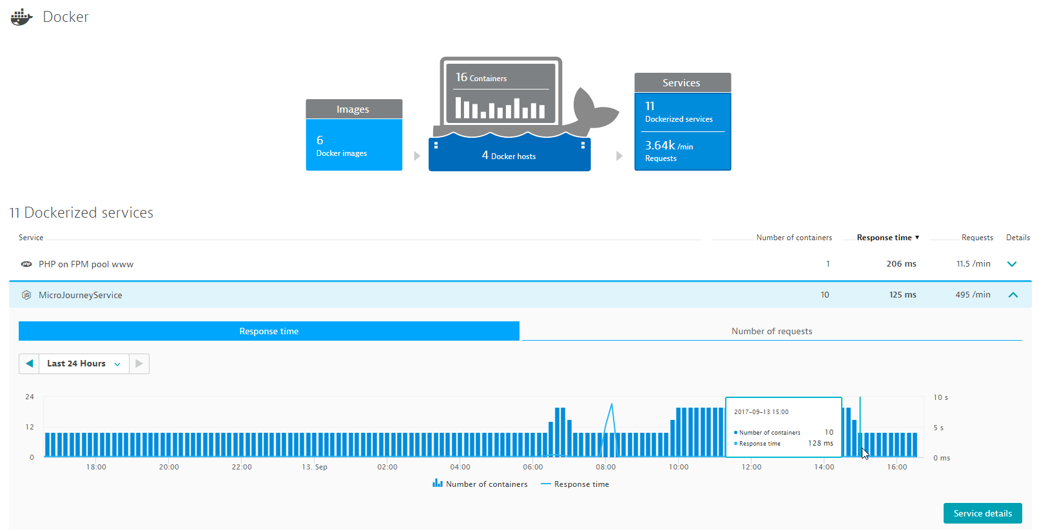
Task: Click the Docker whale logo icon
Action: click(x=21, y=17)
